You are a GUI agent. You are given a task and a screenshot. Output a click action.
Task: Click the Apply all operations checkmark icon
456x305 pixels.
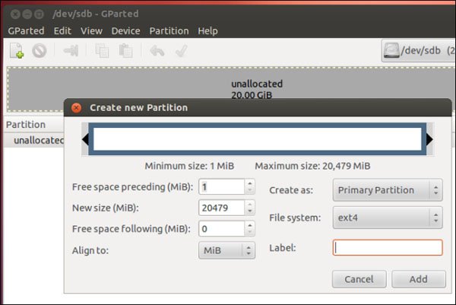182,51
